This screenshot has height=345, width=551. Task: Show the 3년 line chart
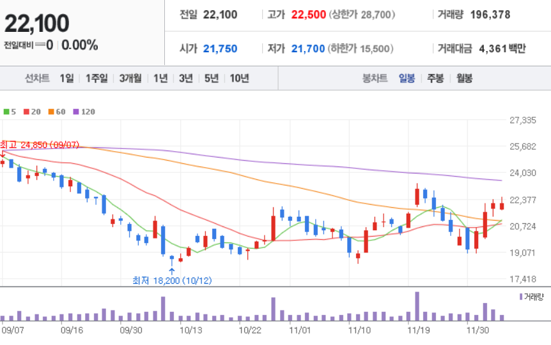point(186,78)
